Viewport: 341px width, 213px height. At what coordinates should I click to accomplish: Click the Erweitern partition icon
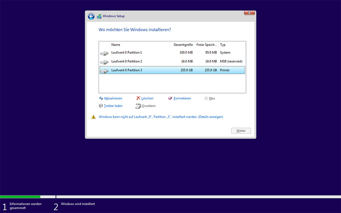[x=138, y=106]
